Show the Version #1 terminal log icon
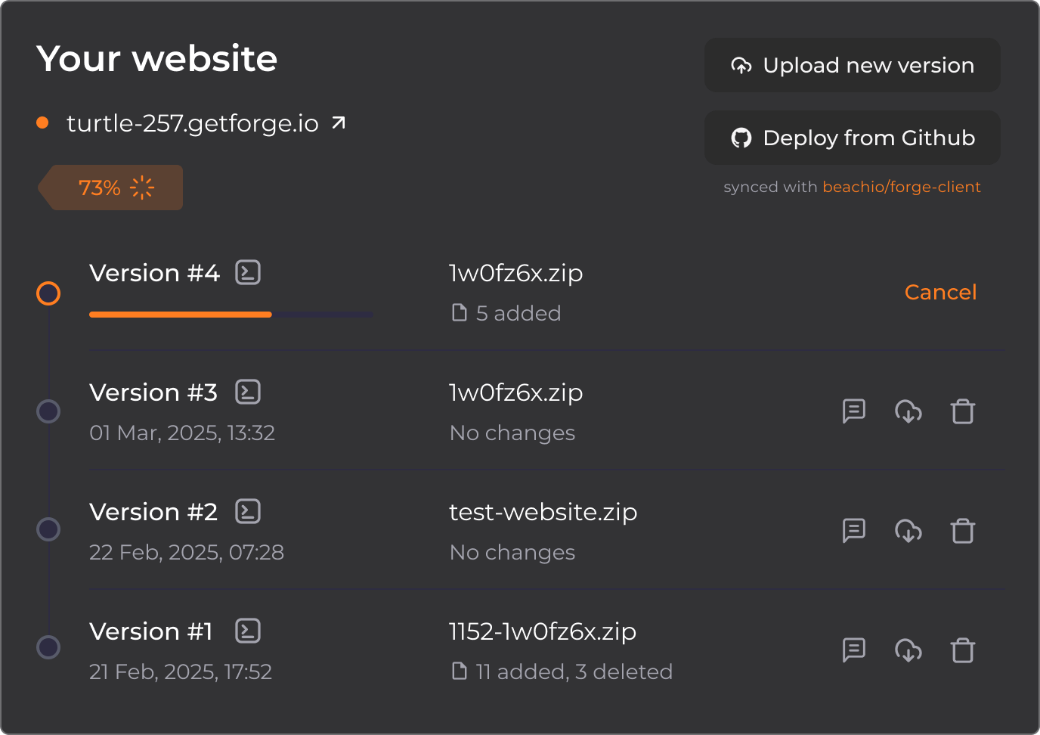Screen dimensions: 1040x735 (248, 631)
